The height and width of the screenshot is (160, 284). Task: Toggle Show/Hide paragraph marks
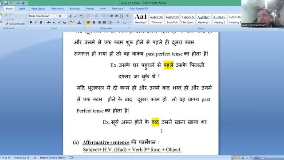[127, 16]
